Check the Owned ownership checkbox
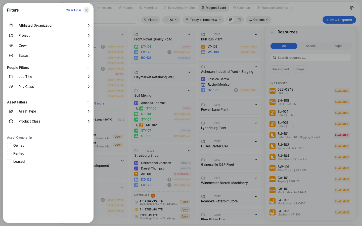Image resolution: width=362 pixels, height=226 pixels. [9, 145]
